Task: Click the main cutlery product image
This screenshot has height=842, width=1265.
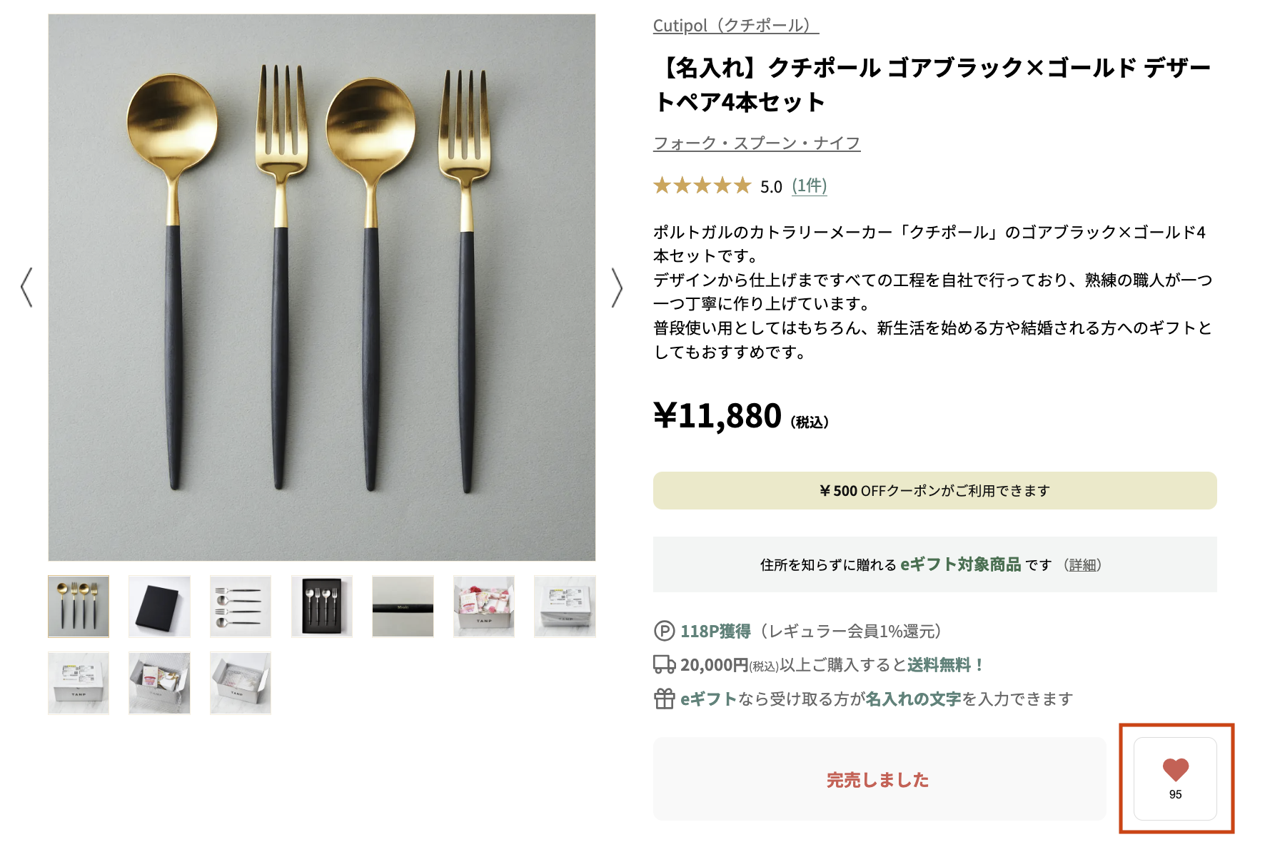Action: 321,288
